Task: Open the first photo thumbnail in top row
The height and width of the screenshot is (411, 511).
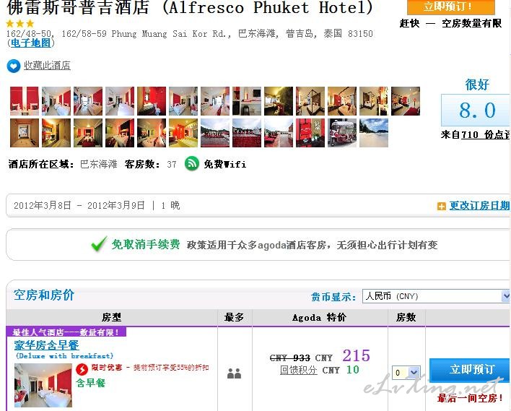Action: pos(25,101)
